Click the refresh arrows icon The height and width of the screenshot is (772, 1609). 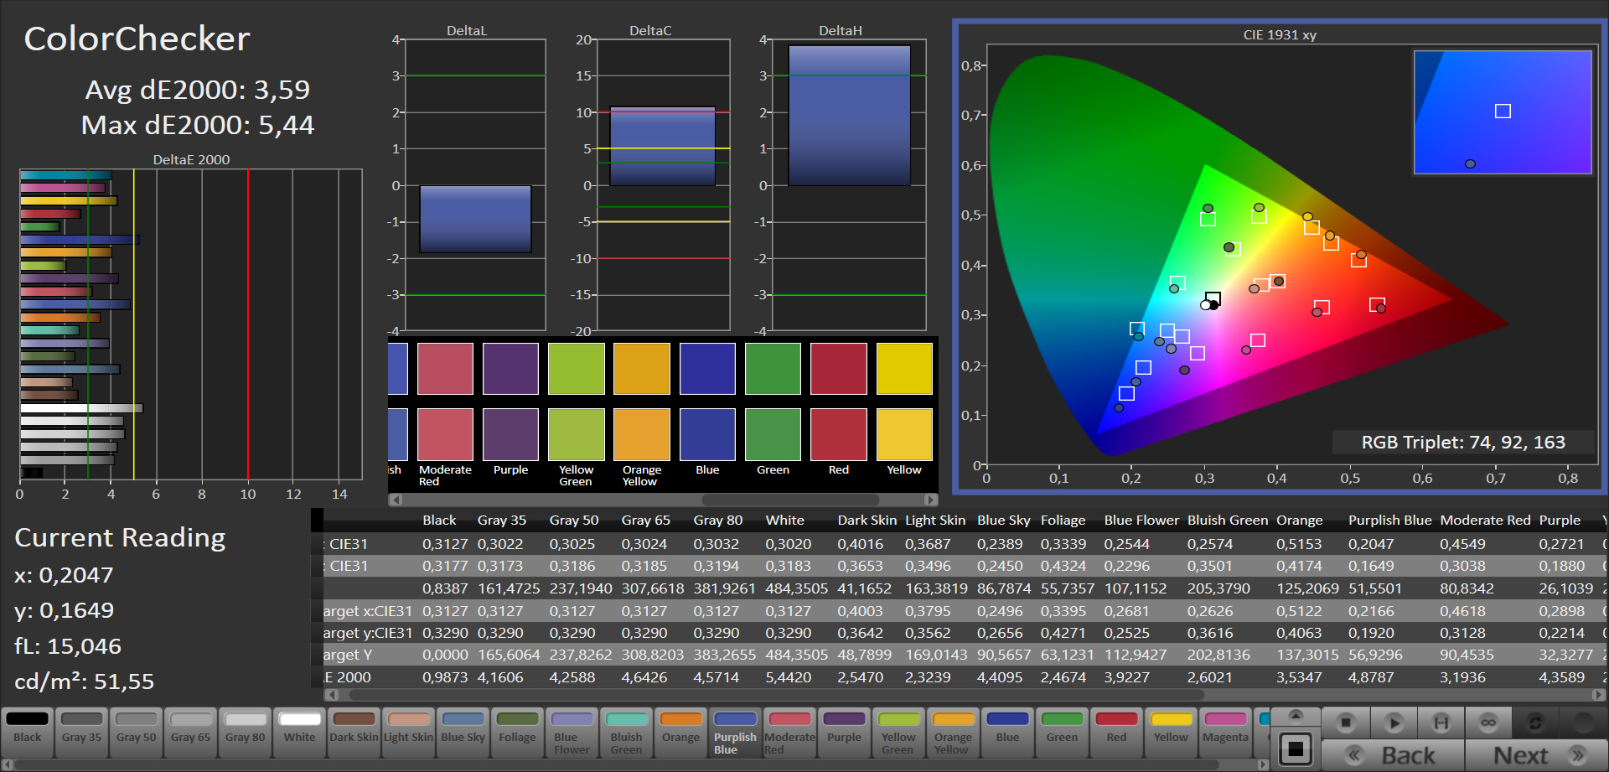(1535, 722)
